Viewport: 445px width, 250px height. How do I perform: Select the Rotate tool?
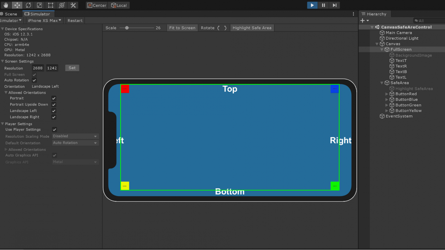[x=28, y=5]
